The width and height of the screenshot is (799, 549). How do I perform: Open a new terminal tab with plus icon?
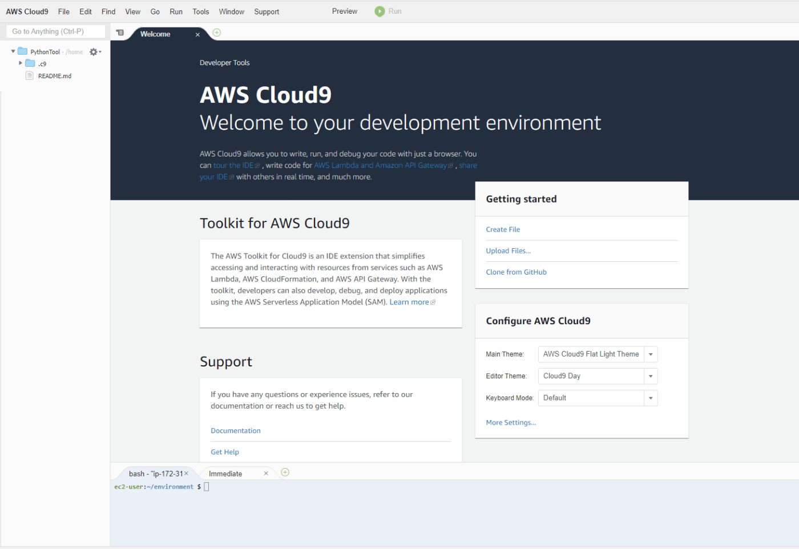[x=285, y=473]
